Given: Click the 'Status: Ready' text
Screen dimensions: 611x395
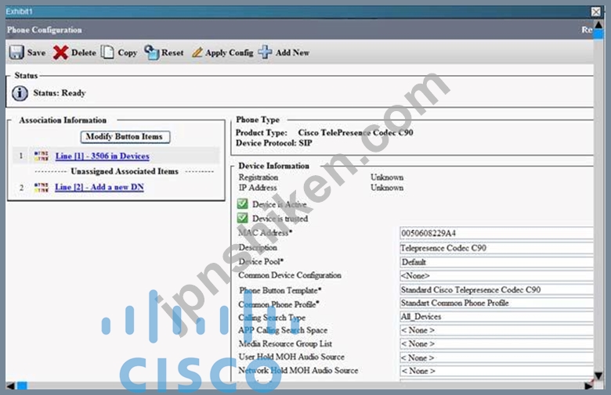Looking at the screenshot, I should pos(60,93).
